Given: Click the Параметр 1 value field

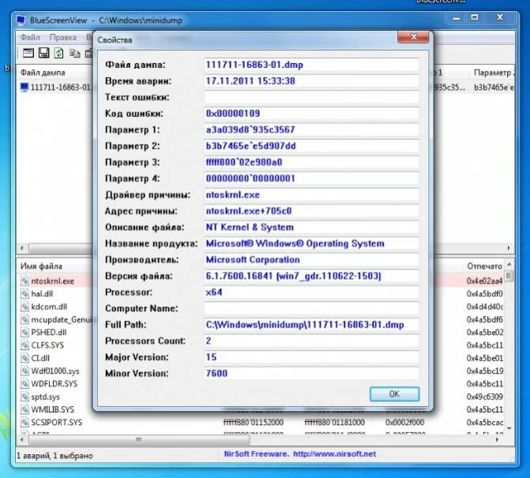Looking at the screenshot, I should pos(312,130).
